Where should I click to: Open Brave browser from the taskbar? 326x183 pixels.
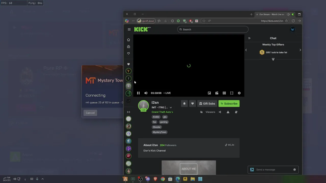click(x=155, y=179)
